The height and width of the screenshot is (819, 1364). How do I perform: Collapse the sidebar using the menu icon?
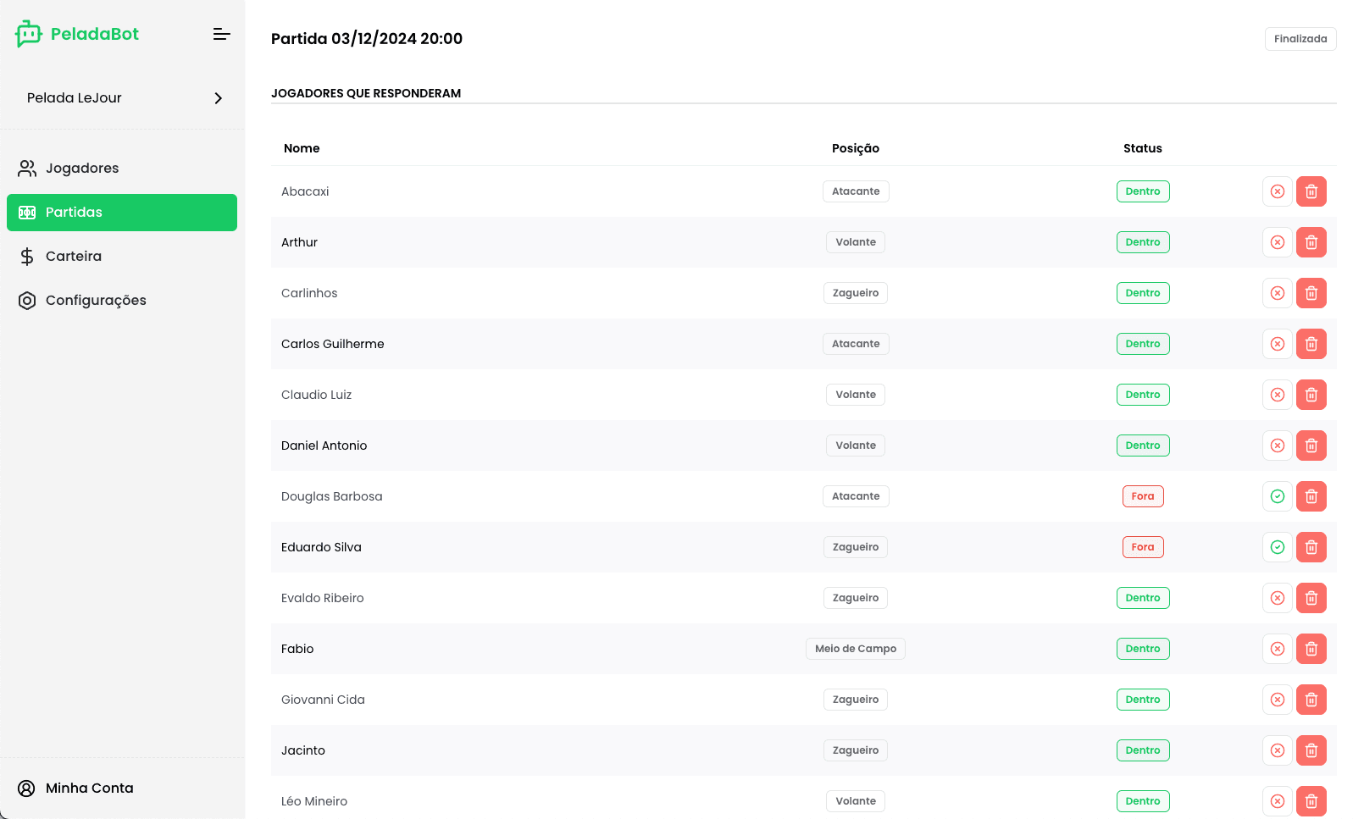(221, 34)
